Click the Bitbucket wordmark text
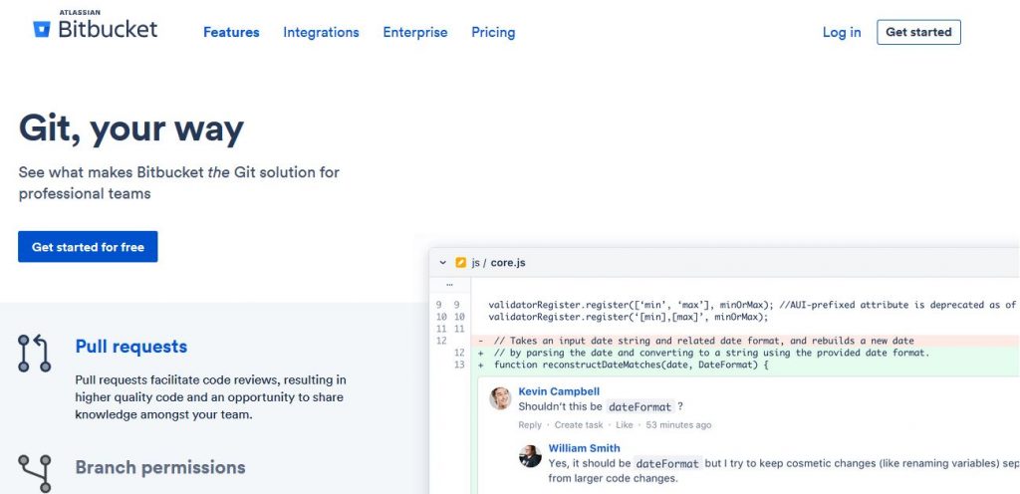This screenshot has height=494, width=1020. point(108,29)
